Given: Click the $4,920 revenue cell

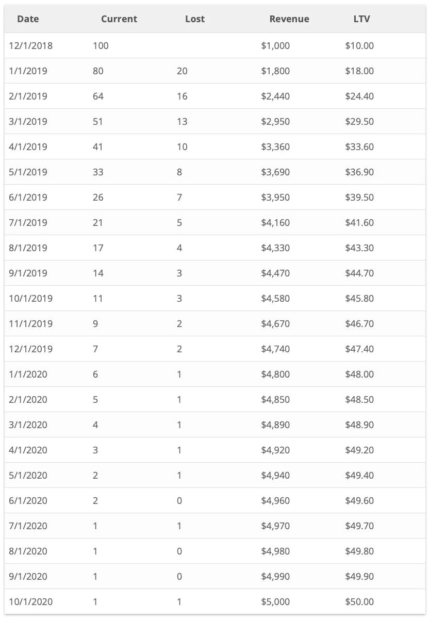Looking at the screenshot, I should pyautogui.click(x=275, y=450).
